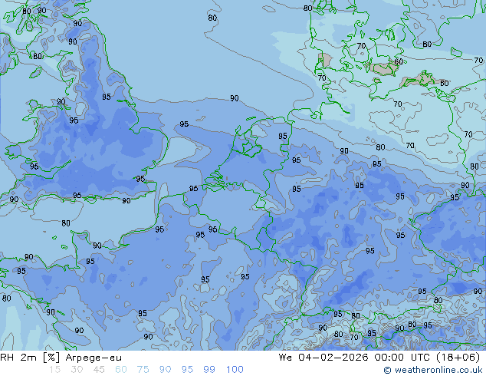Click the 'We 04-02-2026 00:00 UTC (18+06)' timestamp
486x376 pixels.
[379, 358]
